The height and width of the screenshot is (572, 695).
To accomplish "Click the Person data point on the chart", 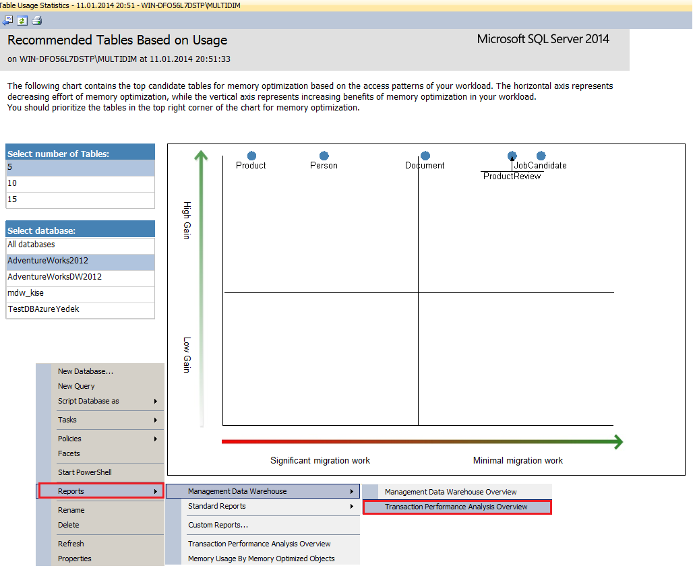I will [x=324, y=156].
